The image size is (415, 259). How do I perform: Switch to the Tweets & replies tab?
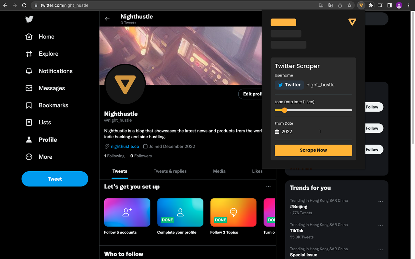[x=170, y=171]
